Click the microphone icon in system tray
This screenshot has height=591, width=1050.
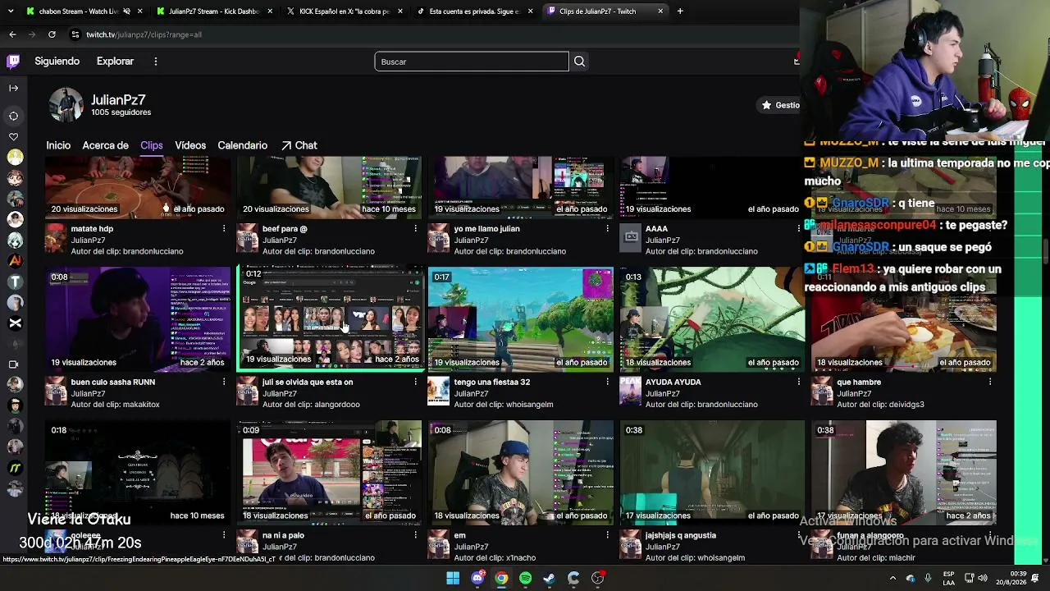928,578
